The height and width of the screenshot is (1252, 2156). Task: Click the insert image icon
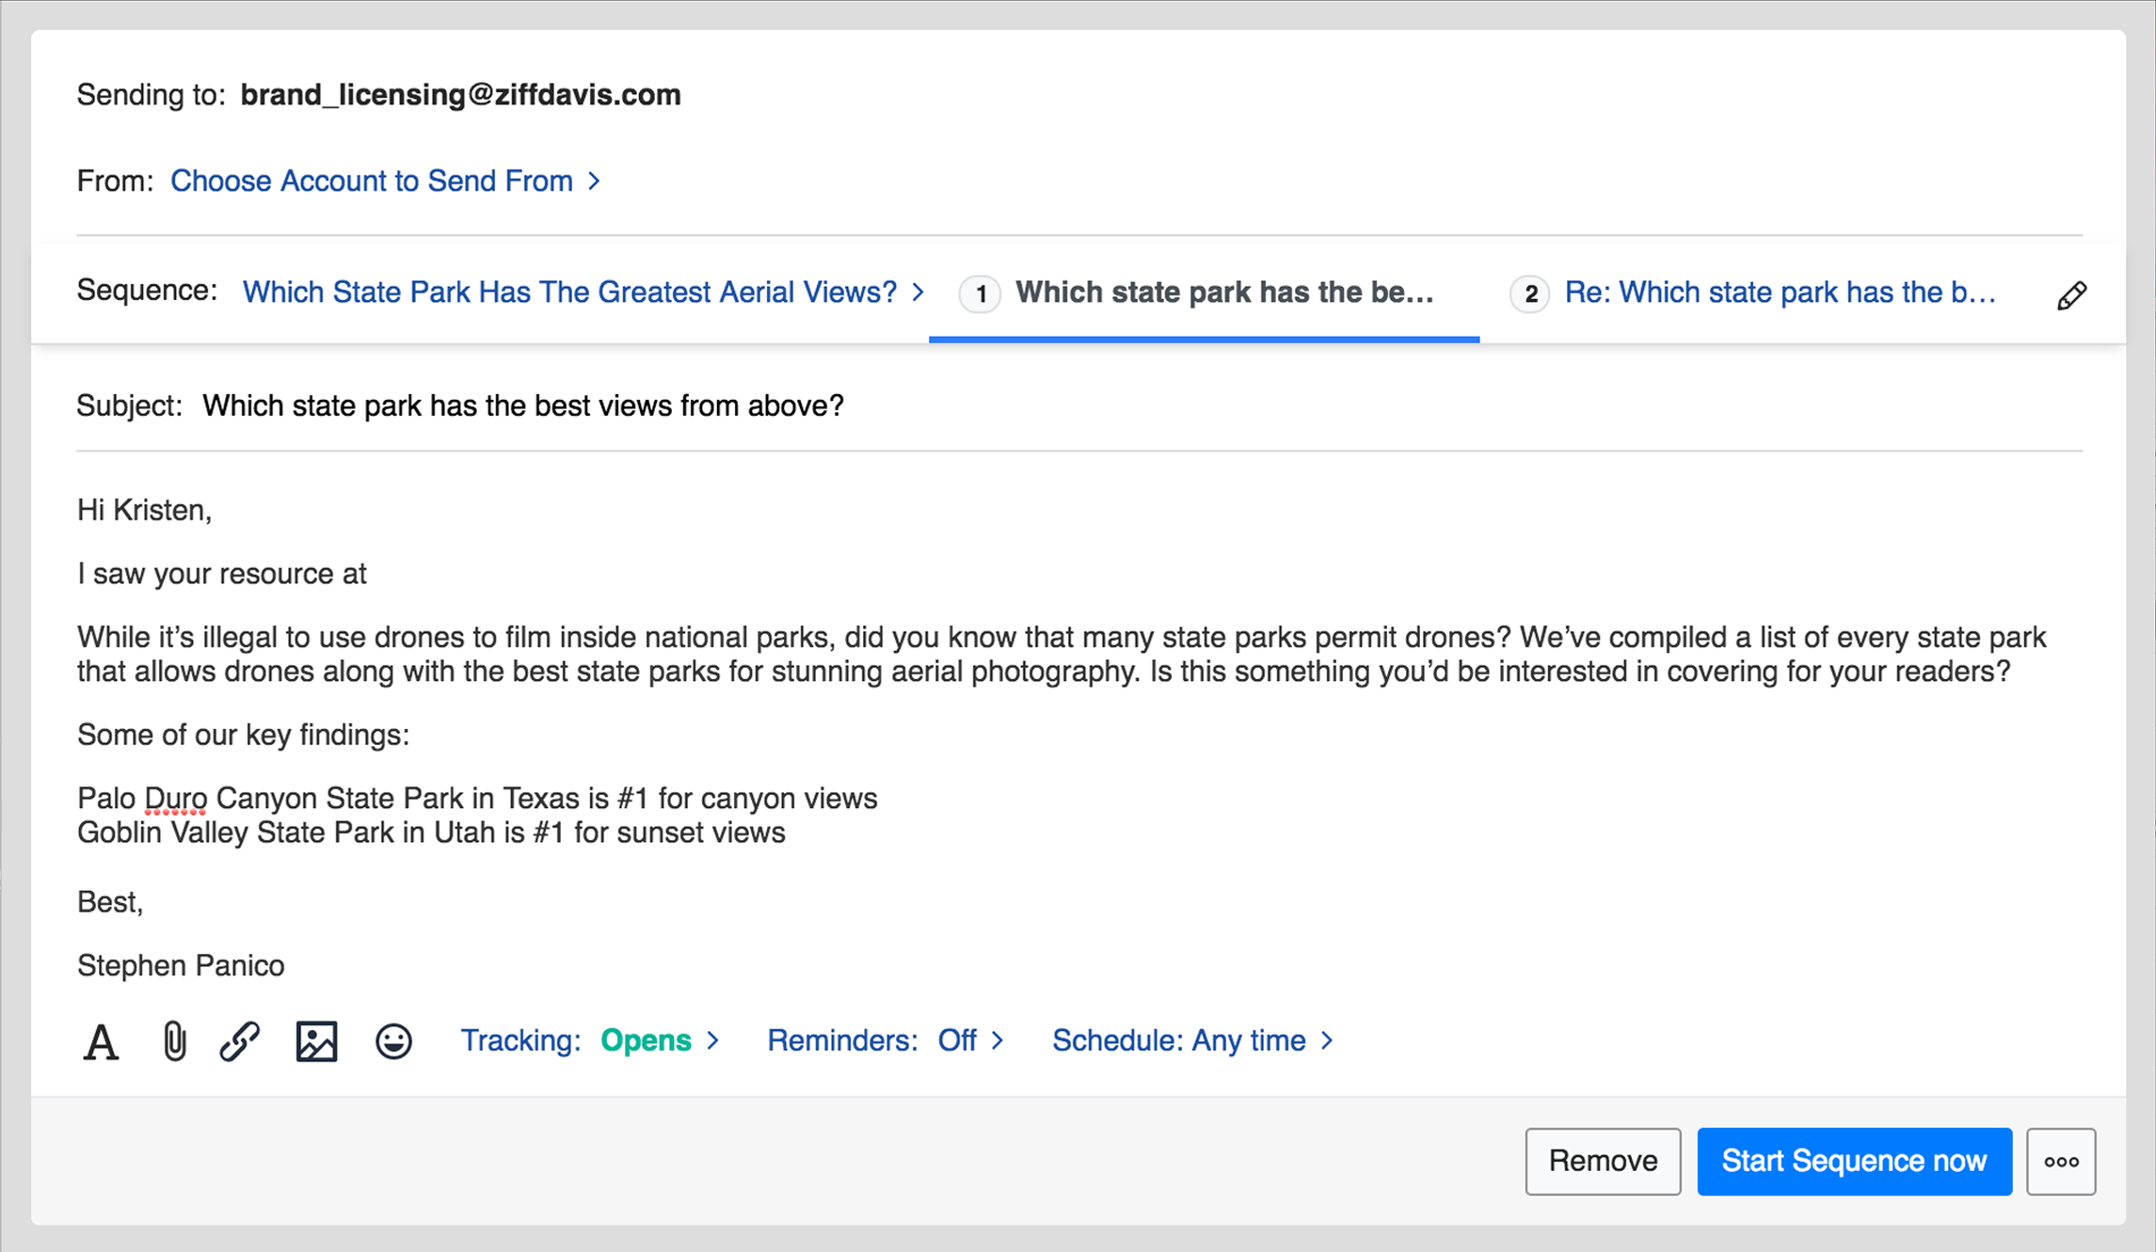(316, 1041)
